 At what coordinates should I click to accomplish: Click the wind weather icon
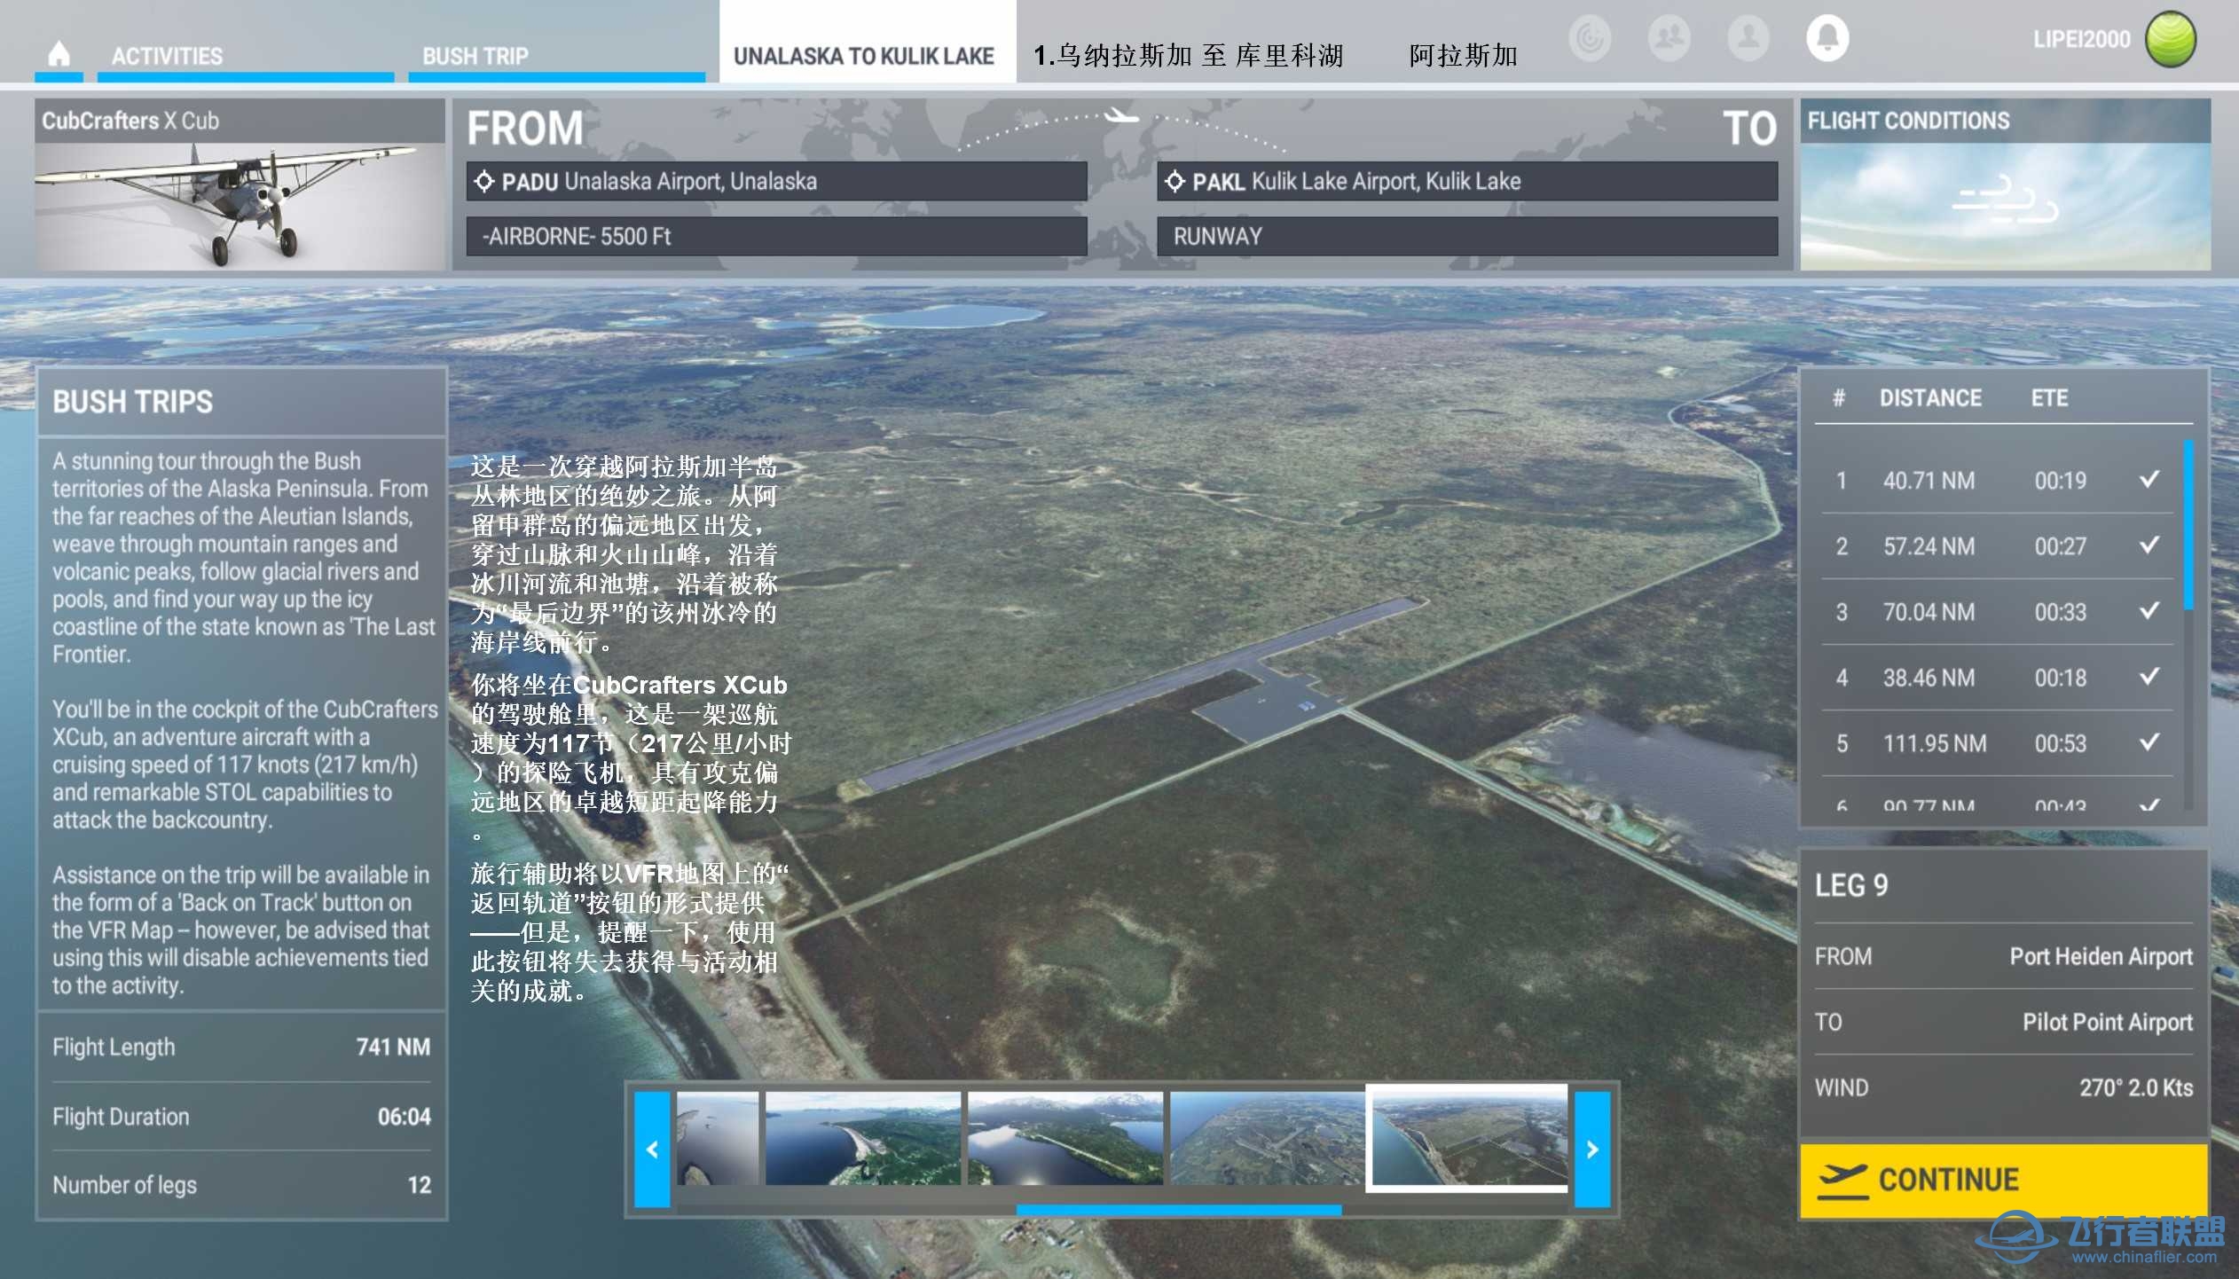click(2005, 200)
